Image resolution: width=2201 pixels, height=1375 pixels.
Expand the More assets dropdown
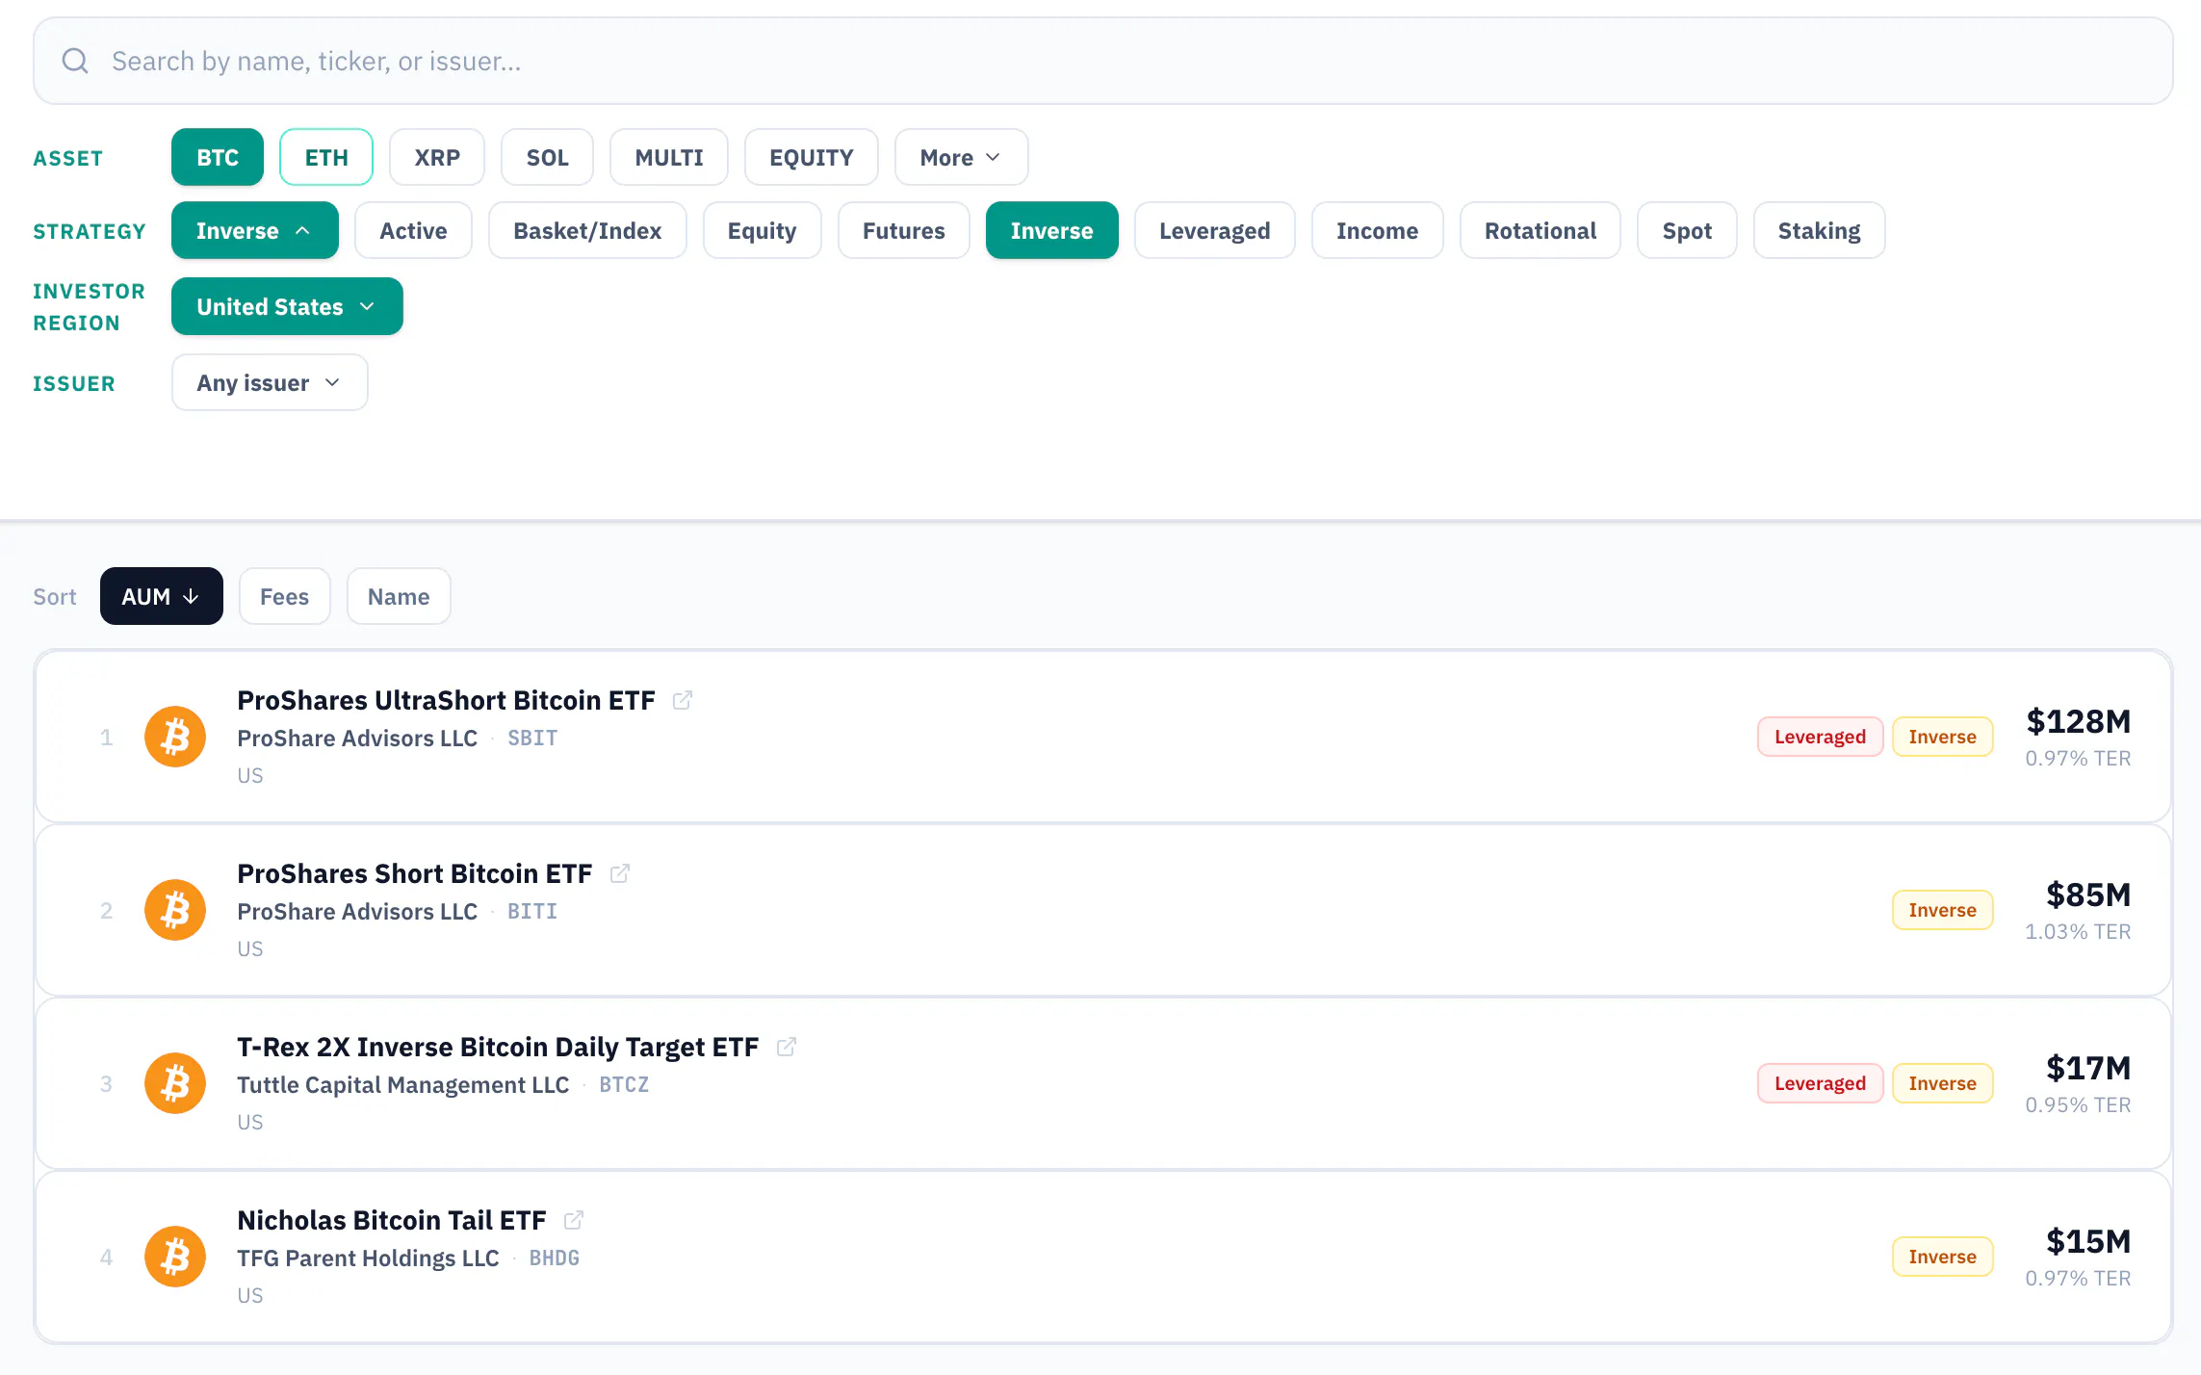click(x=961, y=157)
